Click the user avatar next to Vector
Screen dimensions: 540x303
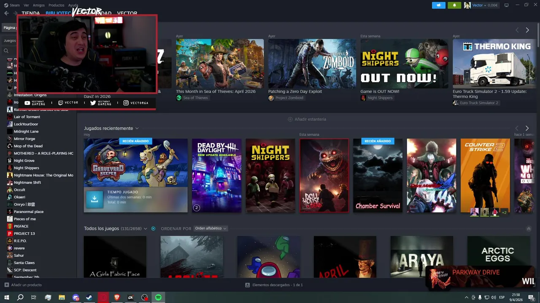[467, 5]
